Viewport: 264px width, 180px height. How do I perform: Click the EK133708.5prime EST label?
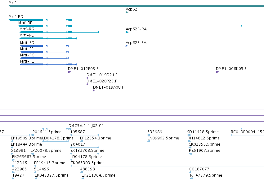tap(87, 151)
